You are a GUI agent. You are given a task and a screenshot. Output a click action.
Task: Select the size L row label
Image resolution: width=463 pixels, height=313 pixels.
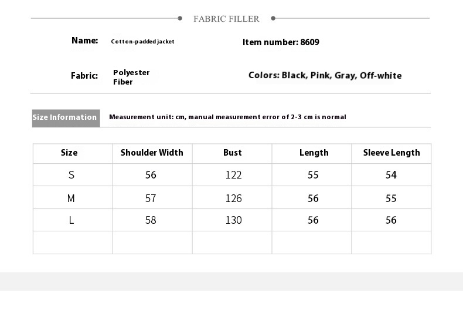point(72,220)
